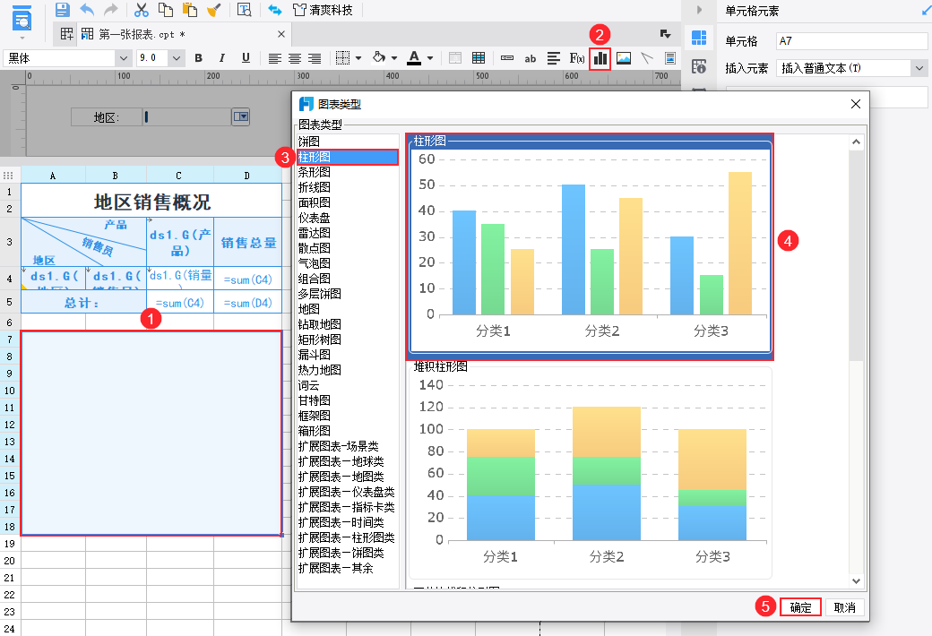Screen dimensions: 932x636
Task: Center align cell text
Action: [x=294, y=58]
